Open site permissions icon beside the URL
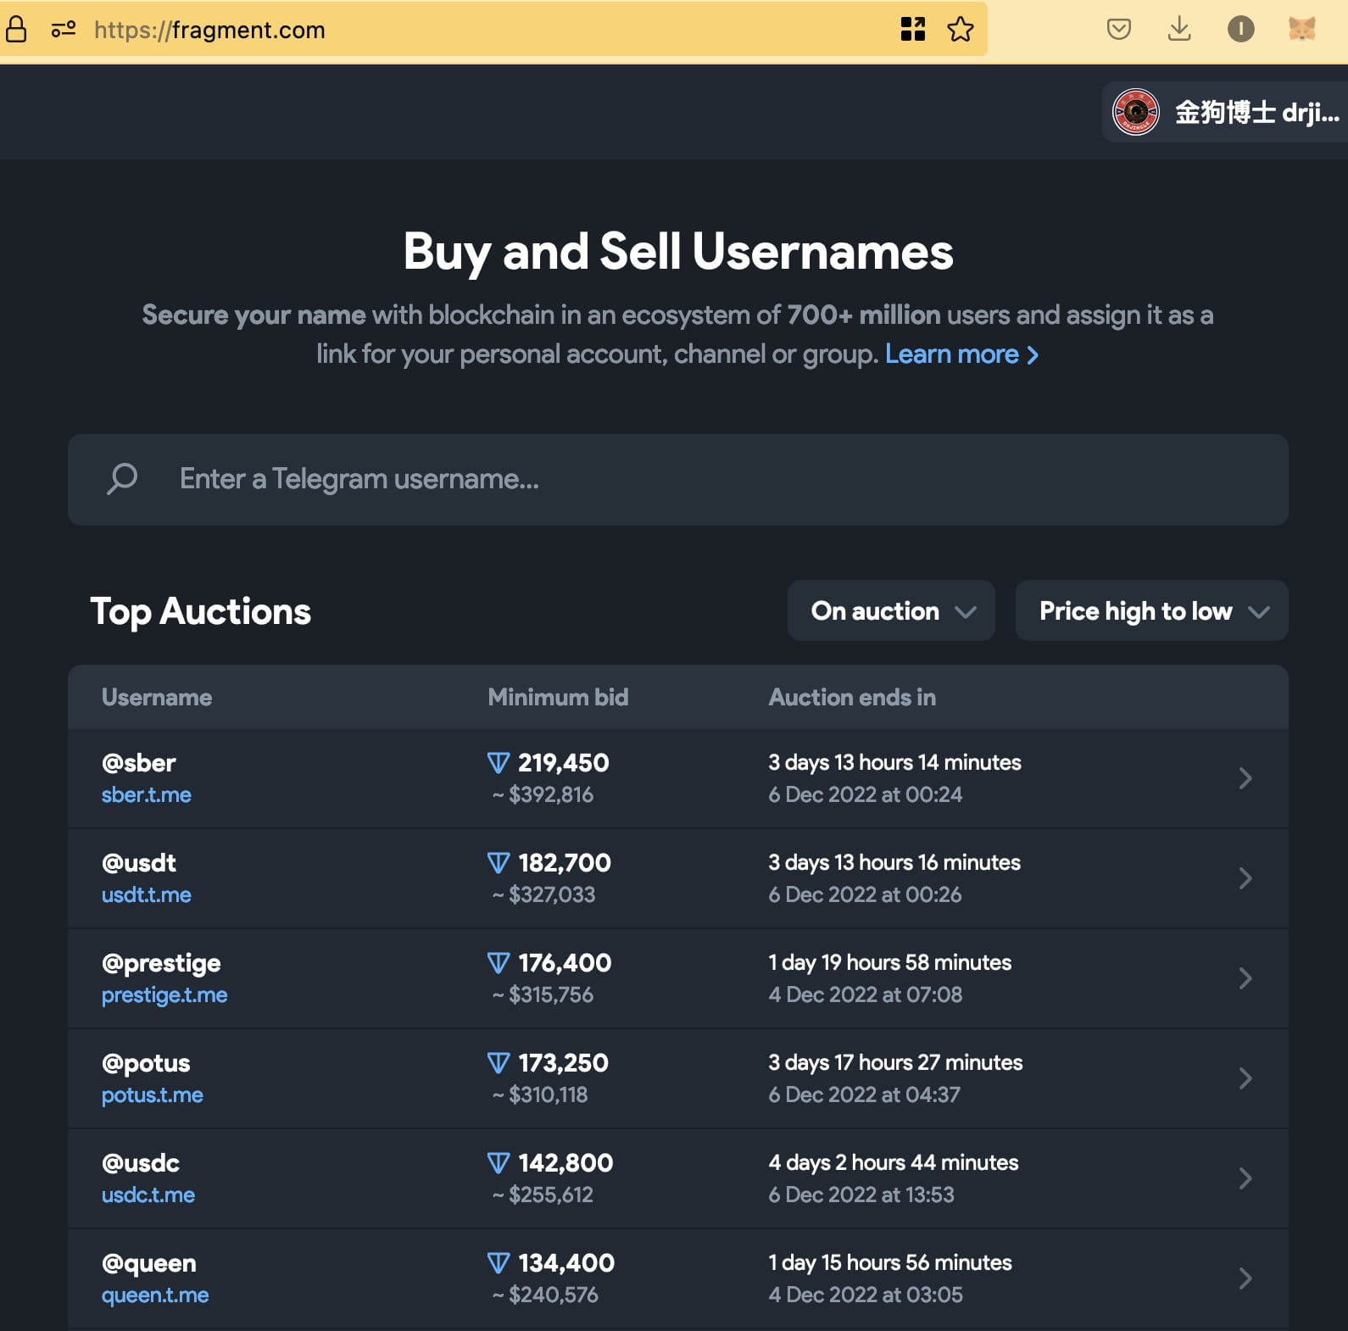Image resolution: width=1348 pixels, height=1331 pixels. pos(64,30)
